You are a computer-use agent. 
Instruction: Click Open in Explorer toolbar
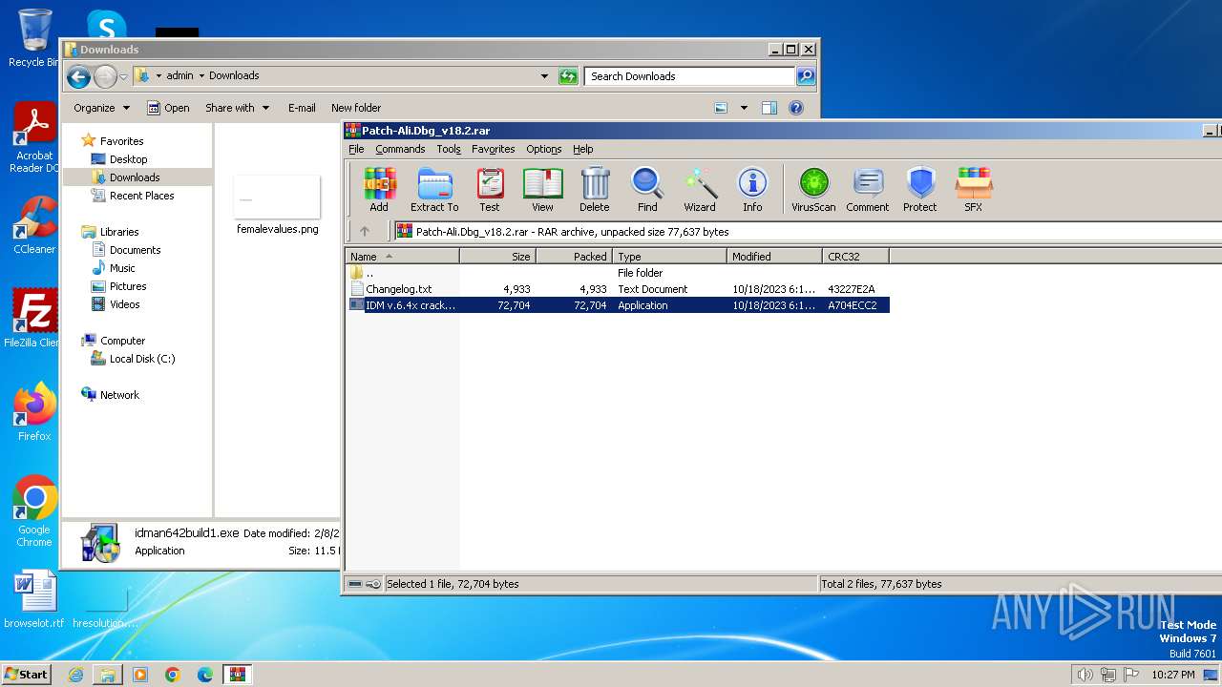168,108
